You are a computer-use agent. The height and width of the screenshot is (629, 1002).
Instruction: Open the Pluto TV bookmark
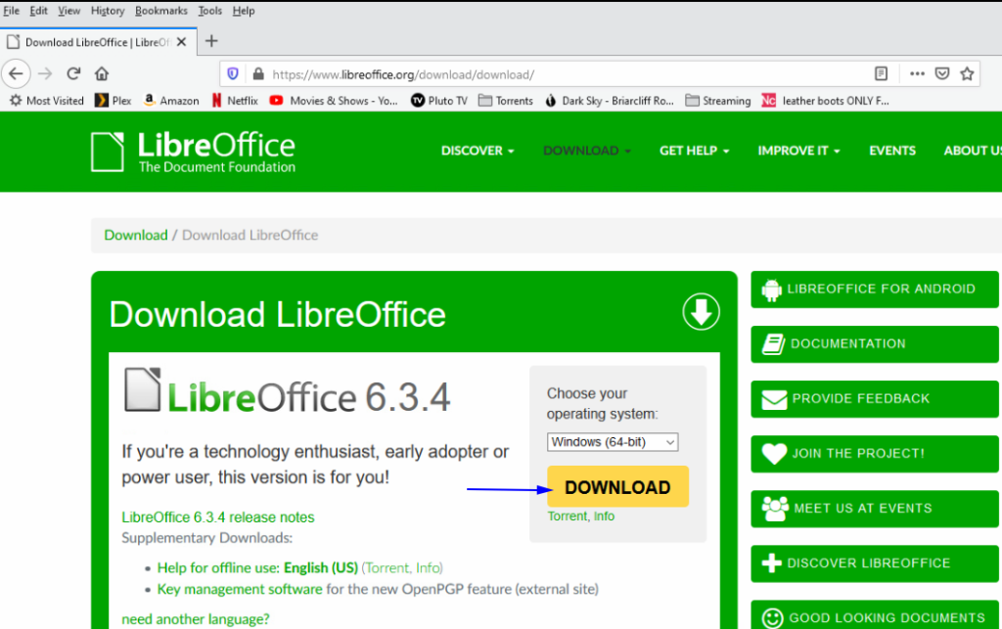439,101
